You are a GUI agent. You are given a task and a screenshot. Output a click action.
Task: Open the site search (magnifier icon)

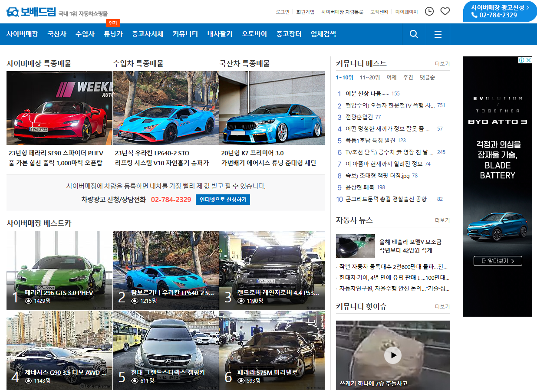point(413,34)
